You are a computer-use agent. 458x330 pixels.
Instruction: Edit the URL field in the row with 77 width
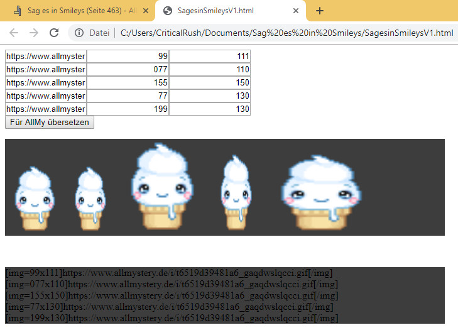(46, 96)
